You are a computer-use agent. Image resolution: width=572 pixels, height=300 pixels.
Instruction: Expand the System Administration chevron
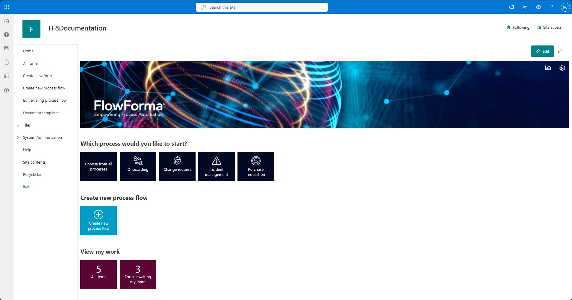18,138
